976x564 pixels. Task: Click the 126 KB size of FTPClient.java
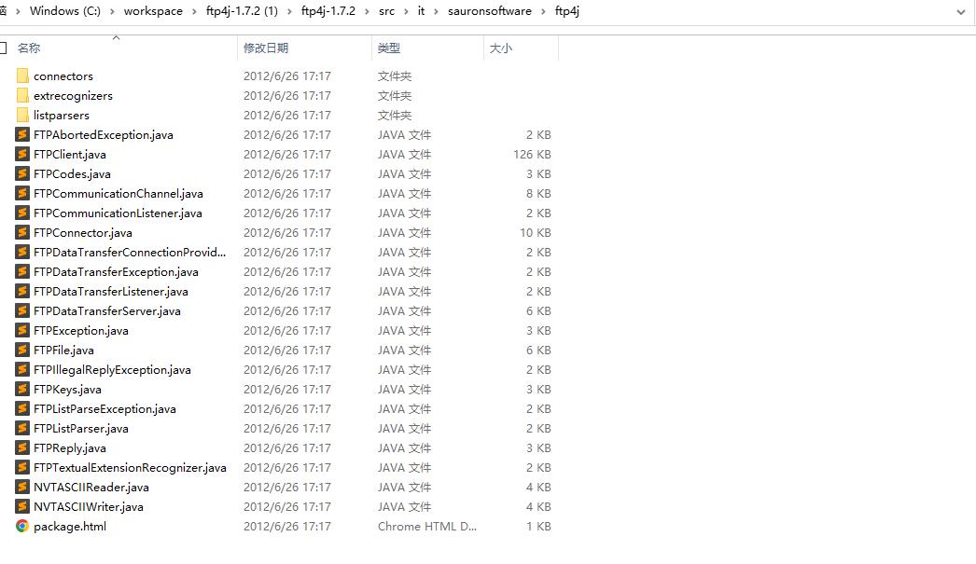pyautogui.click(x=532, y=154)
